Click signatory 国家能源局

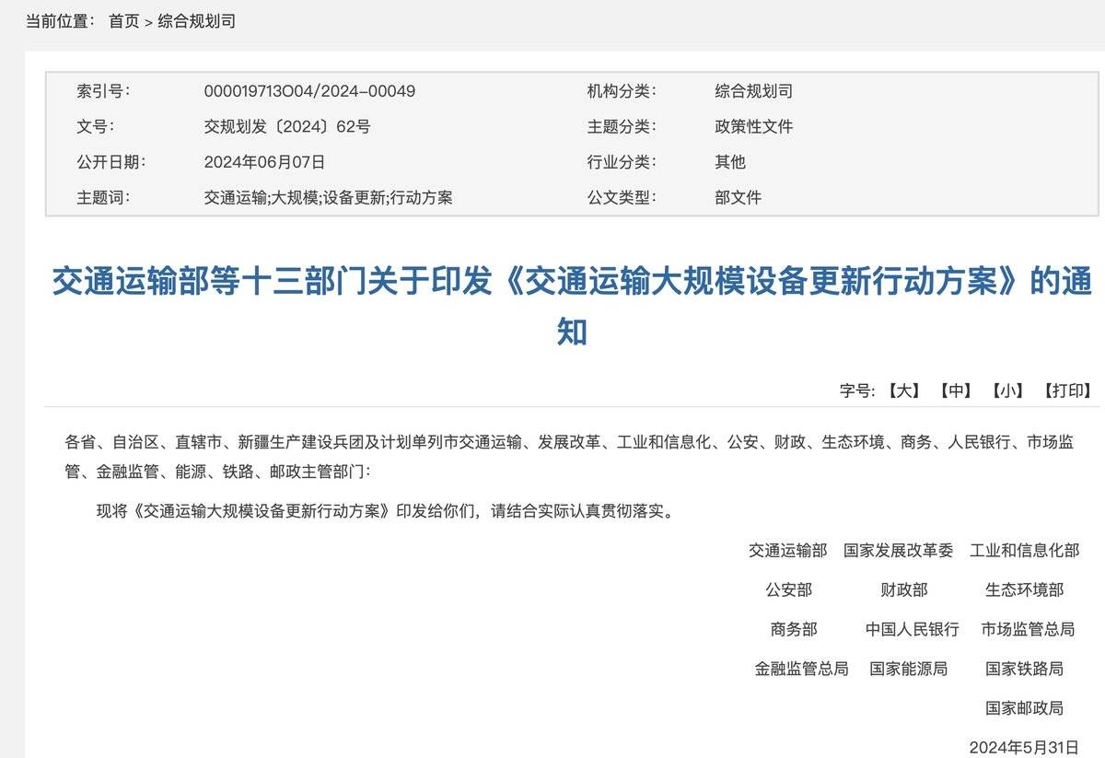pos(908,669)
